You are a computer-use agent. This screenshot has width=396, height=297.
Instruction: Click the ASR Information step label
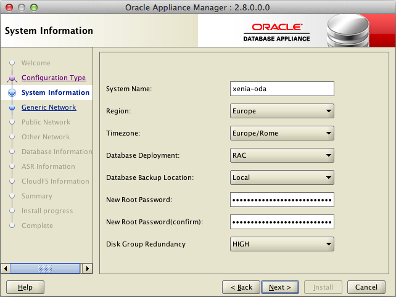coord(48,166)
